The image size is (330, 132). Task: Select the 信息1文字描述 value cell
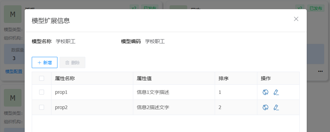point(174,92)
